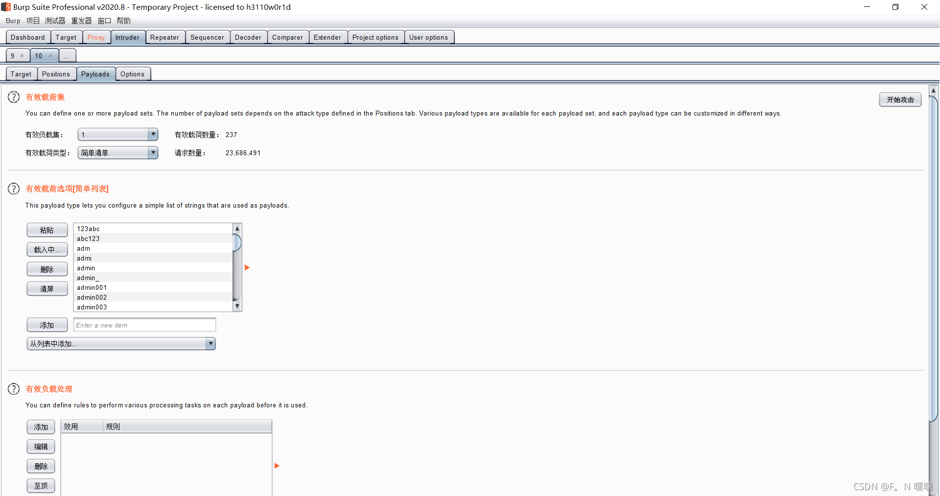940x496 pixels.
Task: Expand the 有效载荷类型 简单清单 dropdown
Action: [x=153, y=153]
